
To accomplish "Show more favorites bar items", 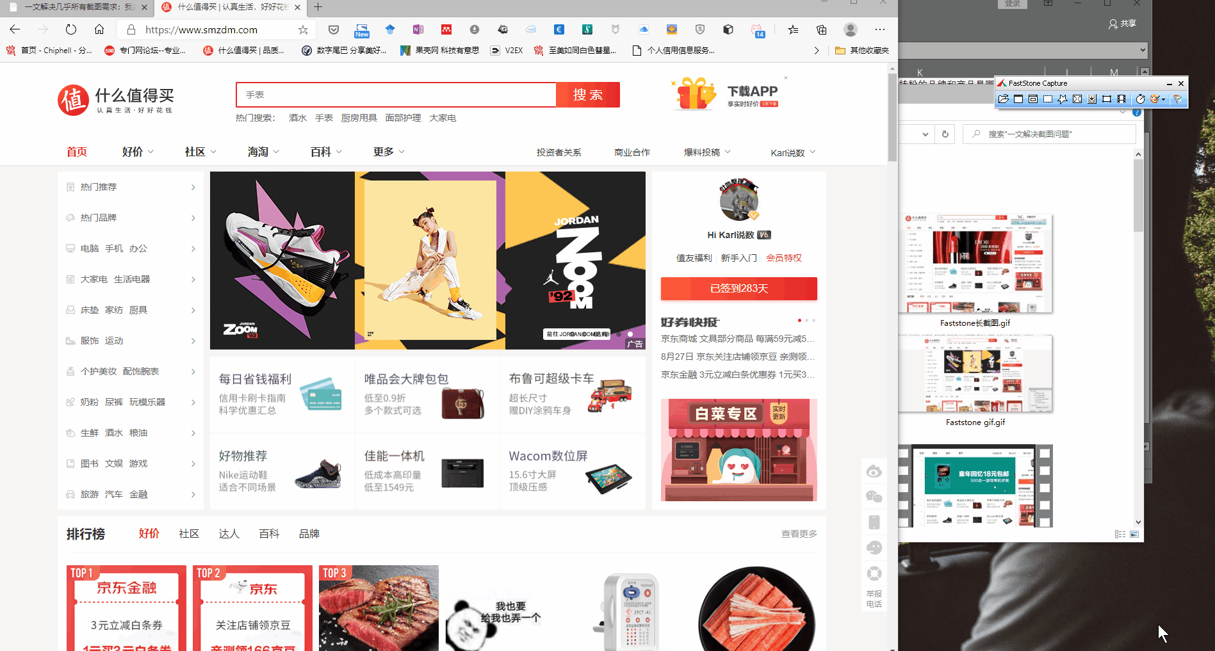I will [x=817, y=51].
